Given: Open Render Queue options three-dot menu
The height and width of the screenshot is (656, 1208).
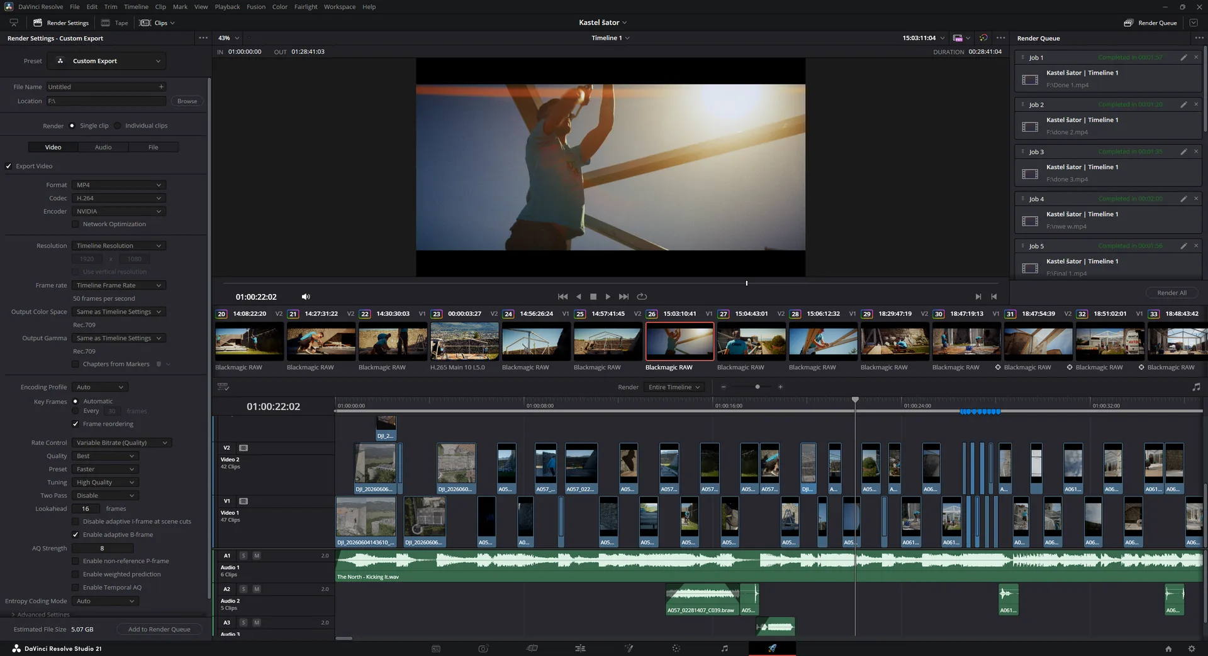Looking at the screenshot, I should tap(1199, 38).
